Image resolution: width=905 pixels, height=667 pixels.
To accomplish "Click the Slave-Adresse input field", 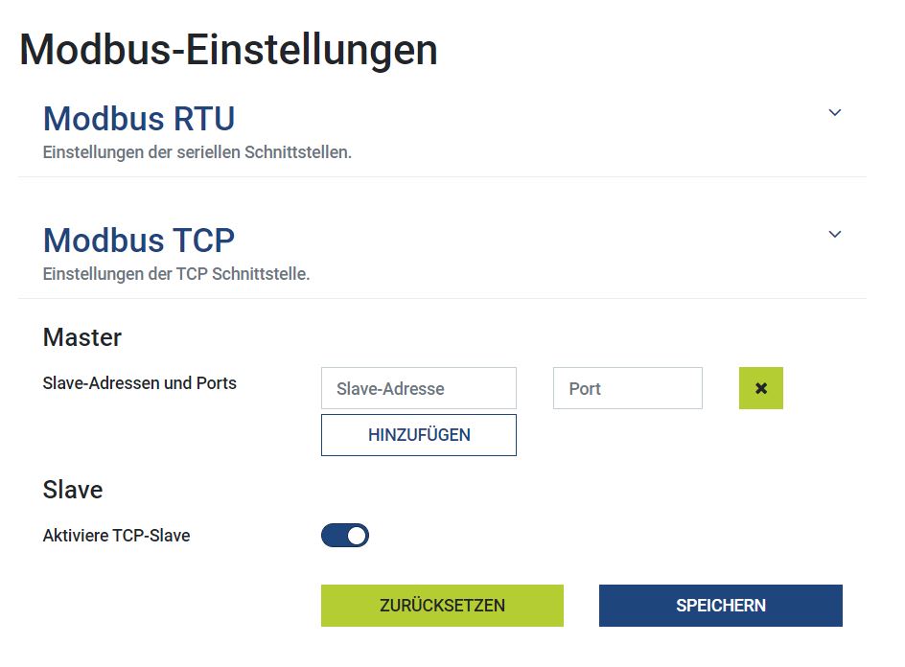I will [x=419, y=388].
